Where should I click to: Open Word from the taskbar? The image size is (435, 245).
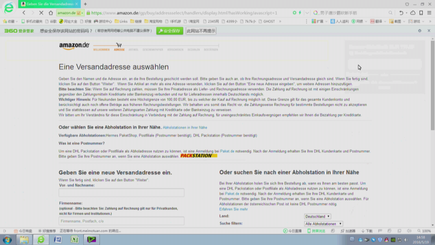(x=58, y=239)
